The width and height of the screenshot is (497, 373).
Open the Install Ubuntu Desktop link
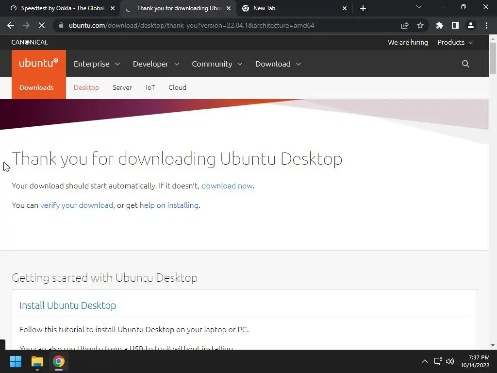[68, 305]
